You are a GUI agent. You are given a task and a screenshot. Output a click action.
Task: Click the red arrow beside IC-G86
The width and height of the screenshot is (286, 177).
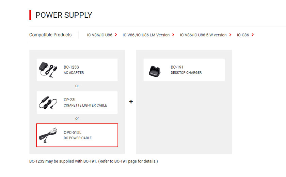point(253,35)
